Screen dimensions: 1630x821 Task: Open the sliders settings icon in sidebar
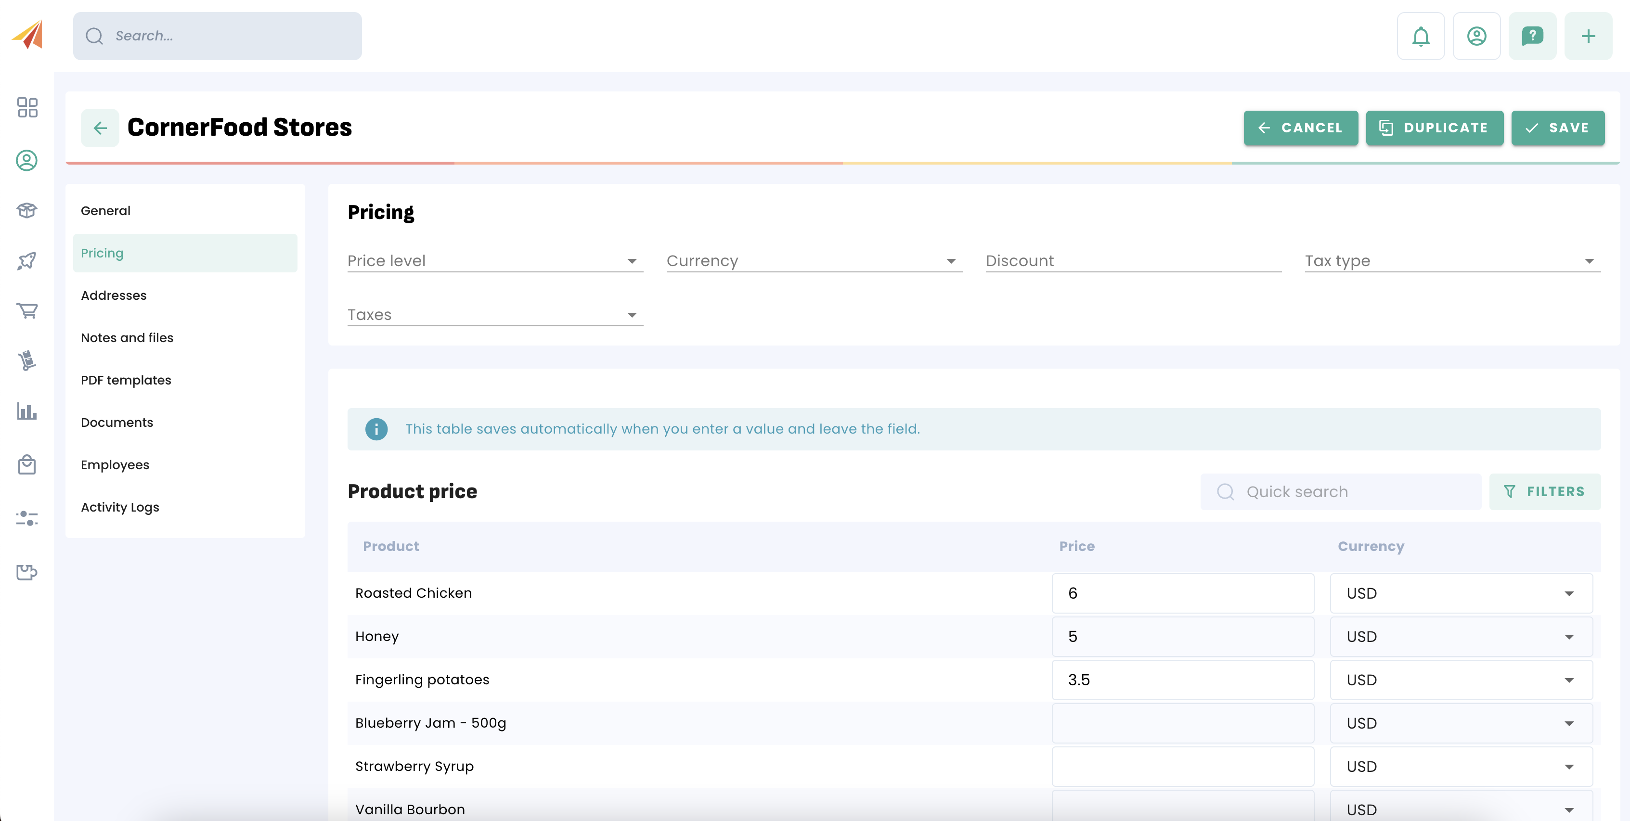[26, 519]
